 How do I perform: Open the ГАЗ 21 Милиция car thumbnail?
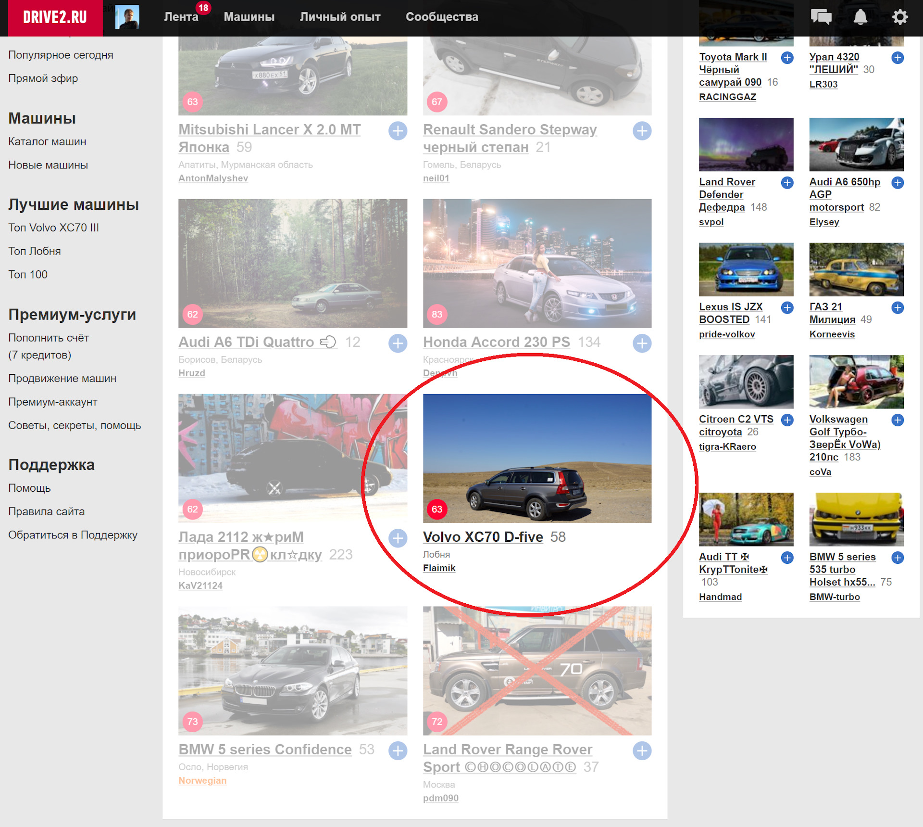pyautogui.click(x=856, y=269)
